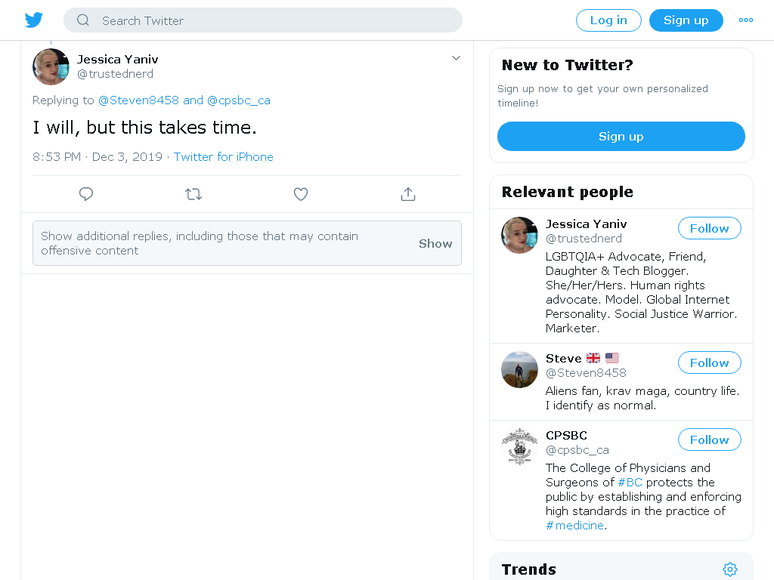Open the share tweet icon

(407, 194)
